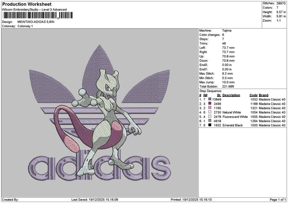Select the Emerald Black color swatch
Image resolution: width=288 pixels, height=203 pixels.
pos(210,125)
